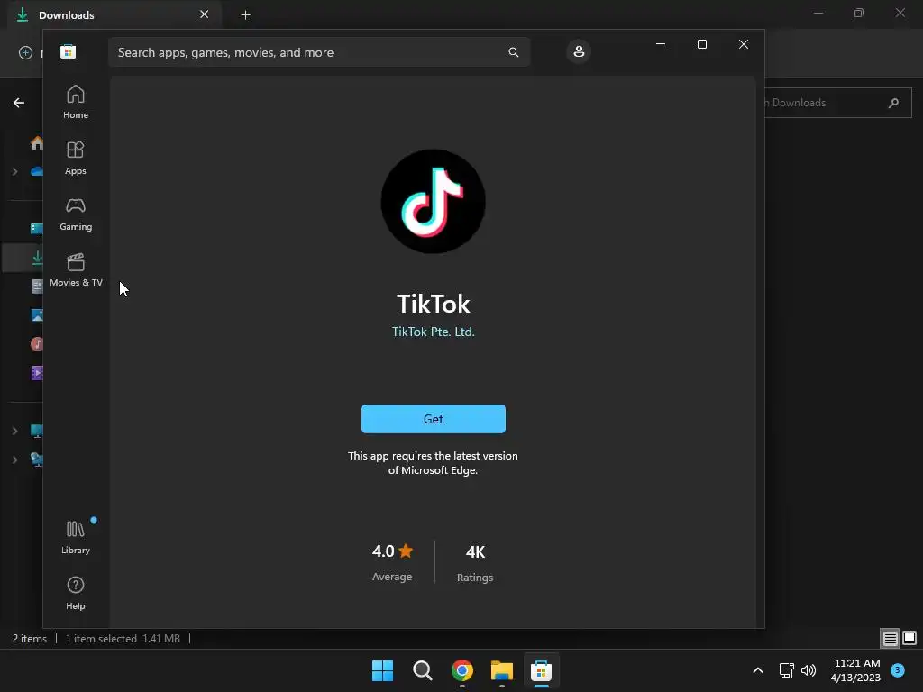Open Google Chrome from the taskbar
Image resolution: width=923 pixels, height=692 pixels.
(462, 670)
